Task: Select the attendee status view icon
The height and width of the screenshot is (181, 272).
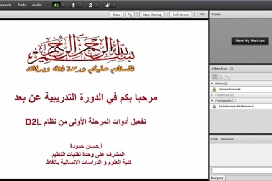Action: click(x=227, y=76)
